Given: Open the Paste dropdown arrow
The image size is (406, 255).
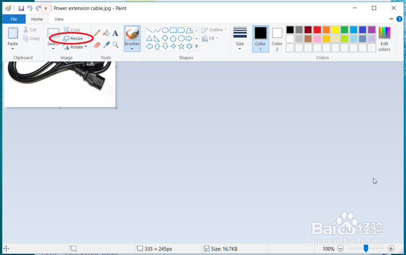Looking at the screenshot, I should coord(13,49).
